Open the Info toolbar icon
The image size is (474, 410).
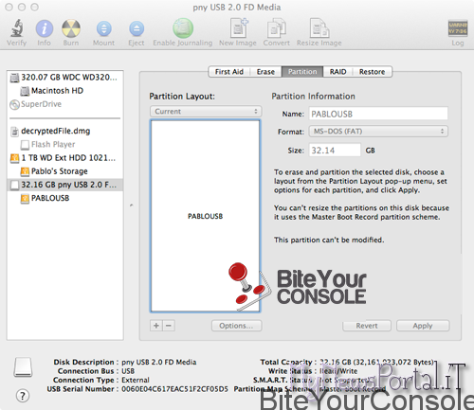[45, 28]
